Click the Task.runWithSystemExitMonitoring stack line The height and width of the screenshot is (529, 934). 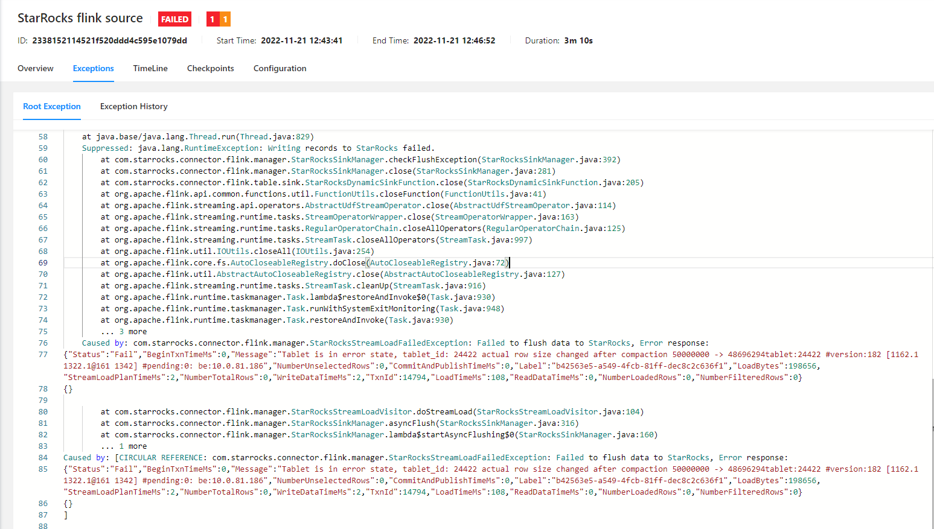pyautogui.click(x=302, y=309)
